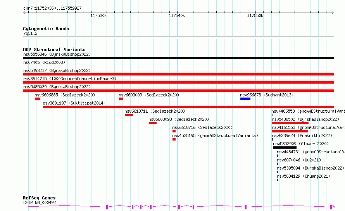Open nsv6608093 (Sedlazeck2020) label
The width and height of the screenshot is (345, 211).
point(179,119)
